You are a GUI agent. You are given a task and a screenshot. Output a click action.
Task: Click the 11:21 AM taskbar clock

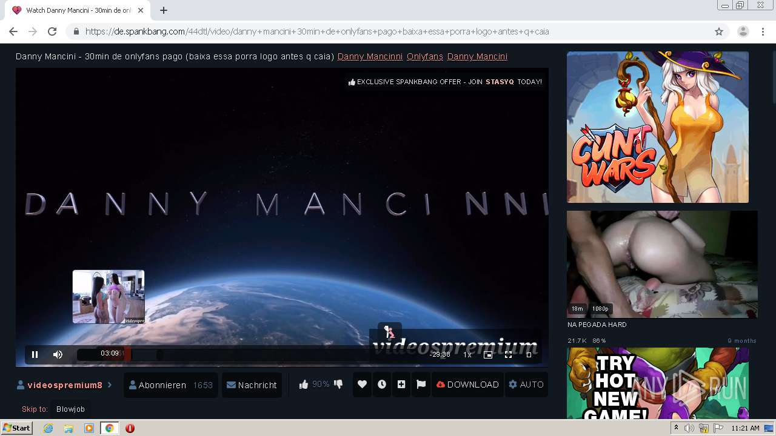[x=745, y=428]
